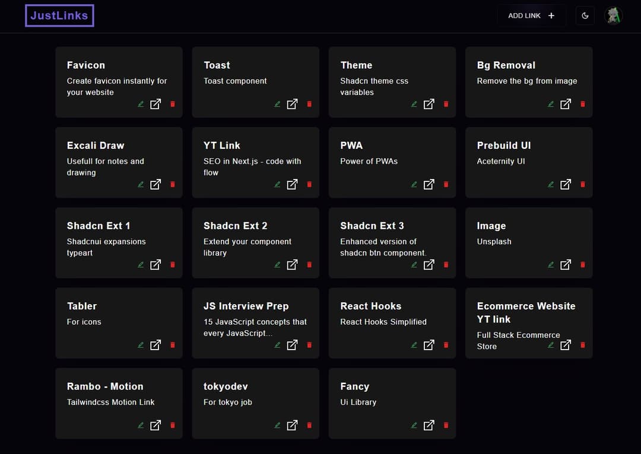
Task: Delete the YT Link card
Action: pyautogui.click(x=309, y=184)
